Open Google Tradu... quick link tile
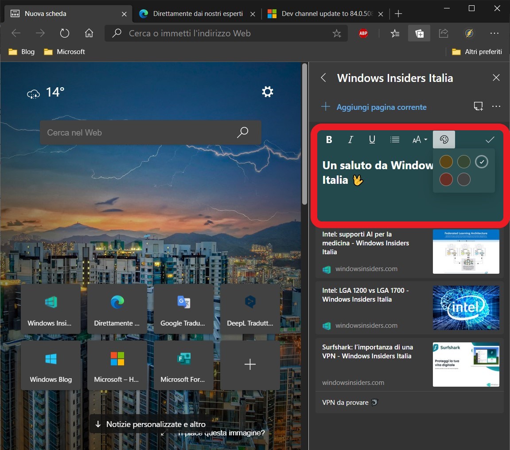Image resolution: width=510 pixels, height=450 pixels. 183,309
